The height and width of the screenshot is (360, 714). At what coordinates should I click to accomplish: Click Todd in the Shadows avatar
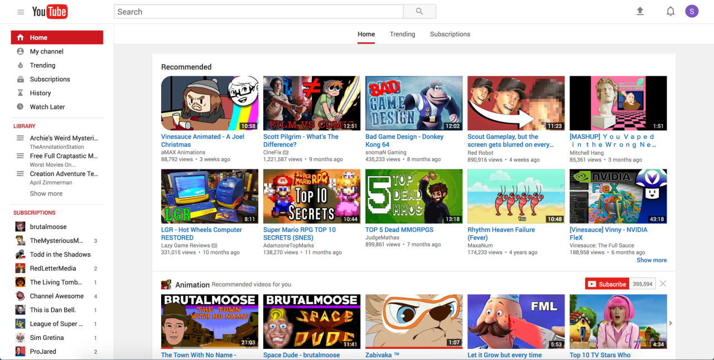pos(20,254)
